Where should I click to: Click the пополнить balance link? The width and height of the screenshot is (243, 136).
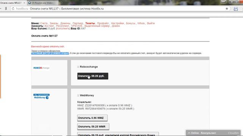[x=63, y=29]
